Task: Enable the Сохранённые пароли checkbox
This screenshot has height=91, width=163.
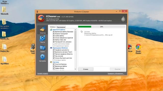Action: click(x=54, y=46)
